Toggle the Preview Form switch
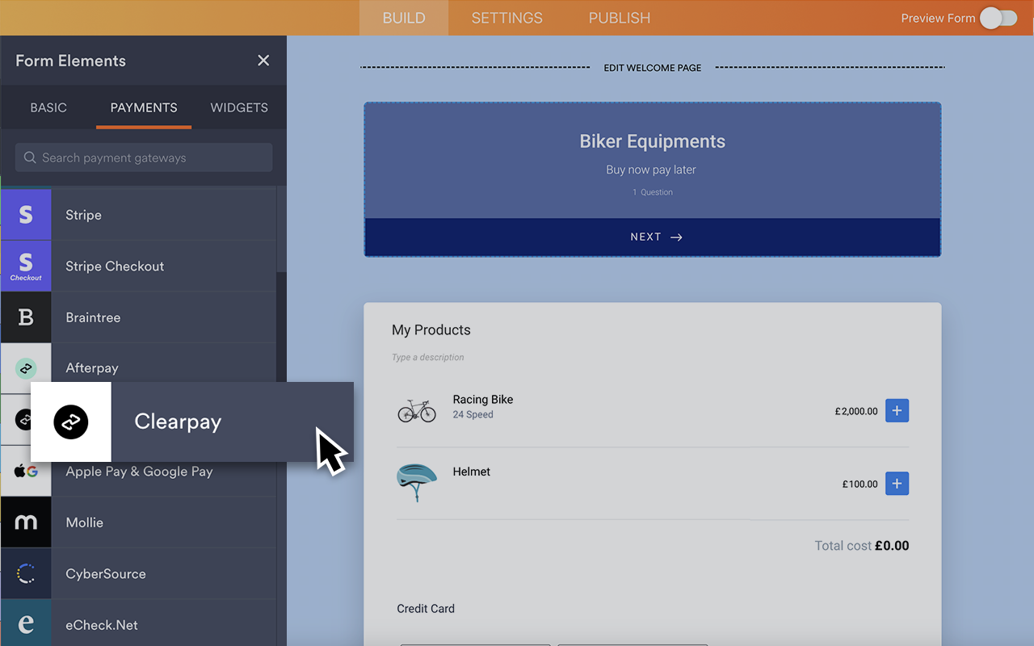The height and width of the screenshot is (646, 1034). 998,18
